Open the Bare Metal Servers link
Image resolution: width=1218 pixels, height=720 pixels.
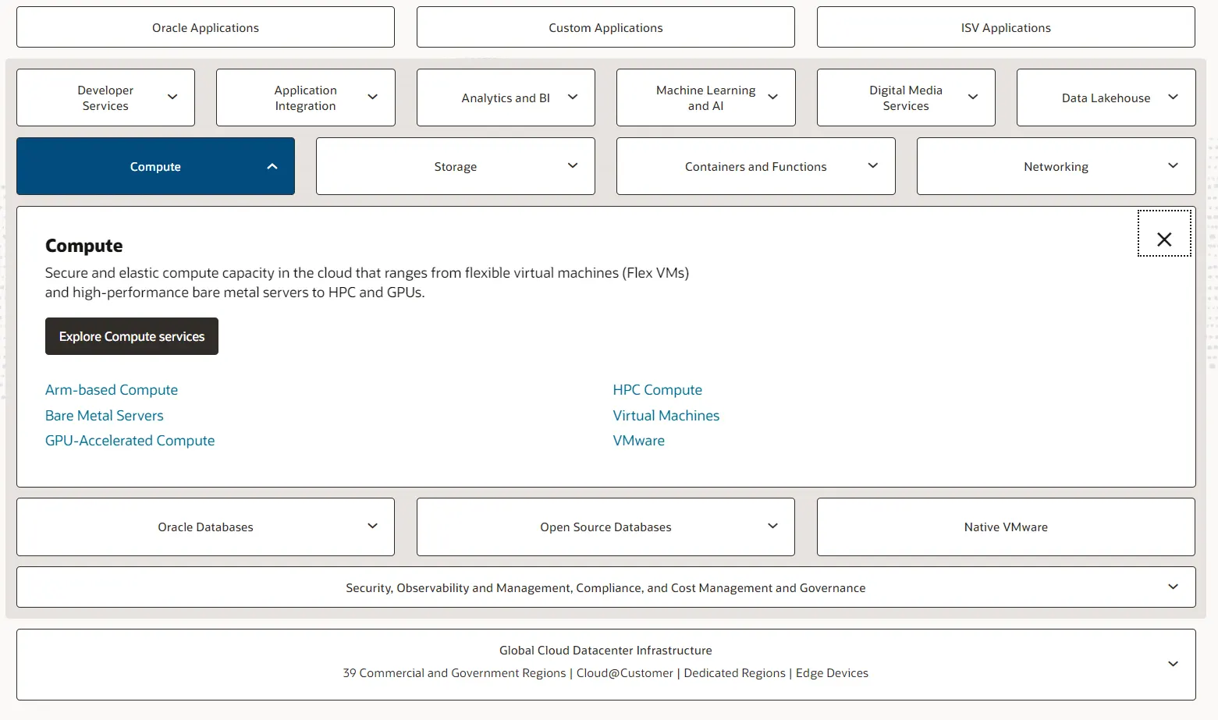[x=105, y=416]
